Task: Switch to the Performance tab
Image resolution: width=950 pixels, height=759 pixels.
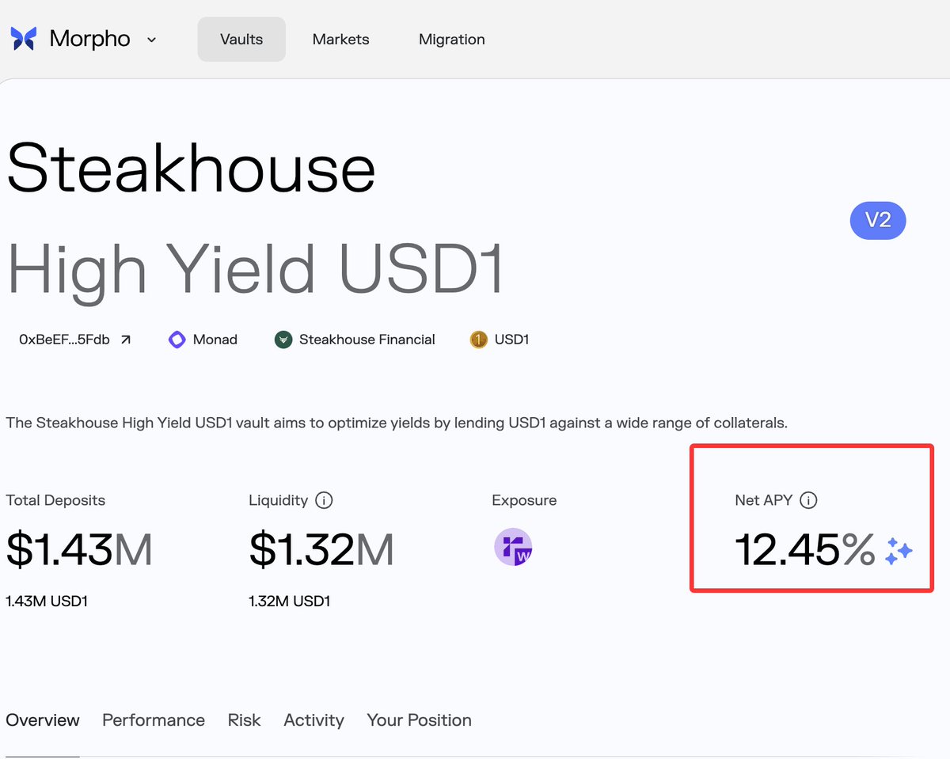Action: (x=154, y=720)
